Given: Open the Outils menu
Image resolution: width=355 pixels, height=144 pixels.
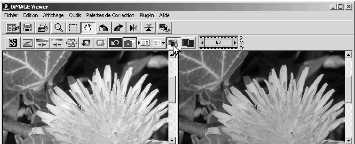Looking at the screenshot, I should point(75,15).
